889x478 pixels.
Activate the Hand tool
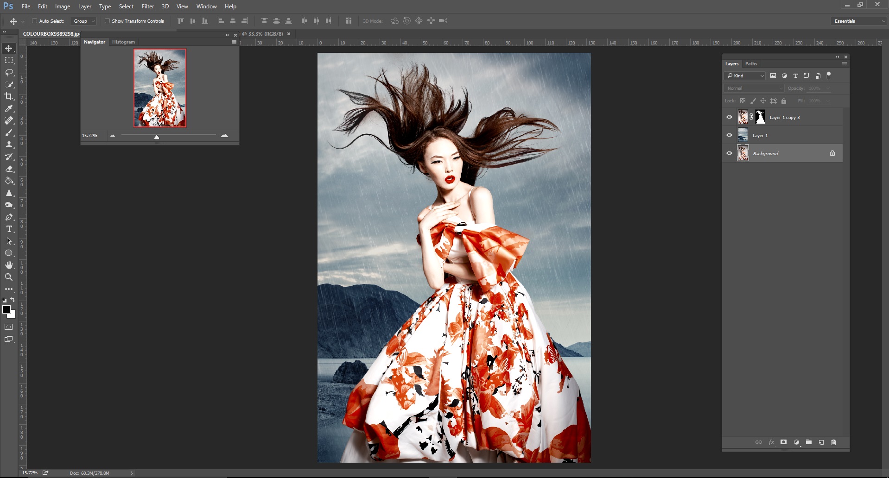[x=9, y=265]
